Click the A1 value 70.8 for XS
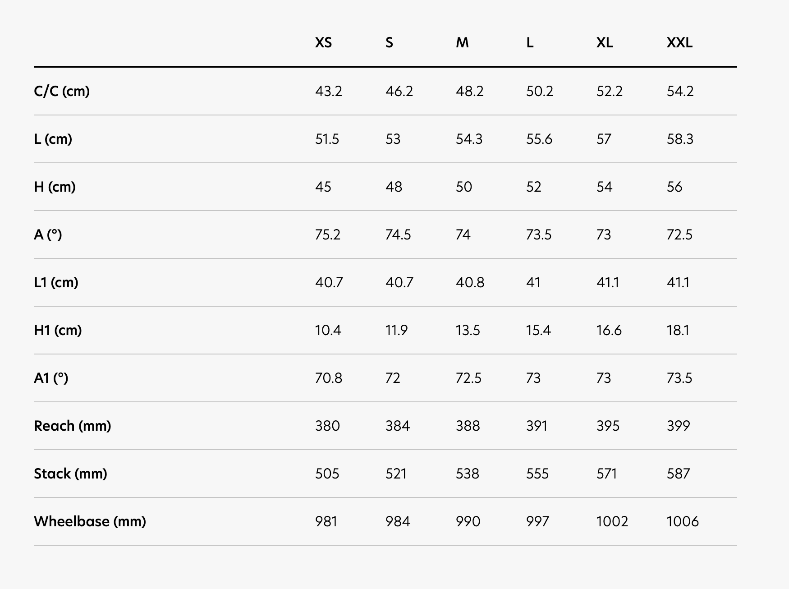The width and height of the screenshot is (789, 589). pos(329,378)
